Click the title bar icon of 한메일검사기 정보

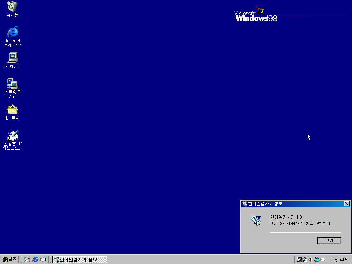245,203
